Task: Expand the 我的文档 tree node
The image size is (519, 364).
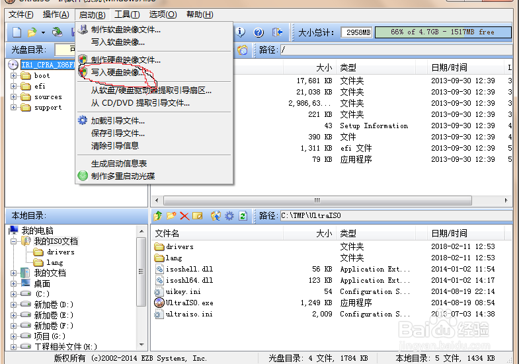Action: click(13, 273)
